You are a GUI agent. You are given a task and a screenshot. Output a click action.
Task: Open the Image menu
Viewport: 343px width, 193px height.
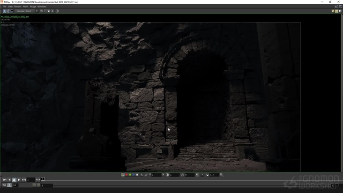33,7
